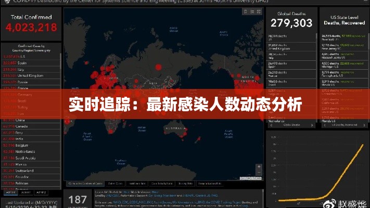Image resolution: width=370 pixels, height=208 pixels.
Task: Switch to Cumulative Confirmed Cases map tab
Action: point(85,184)
